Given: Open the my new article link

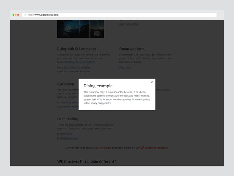Looking at the screenshot, I should pos(103,148).
